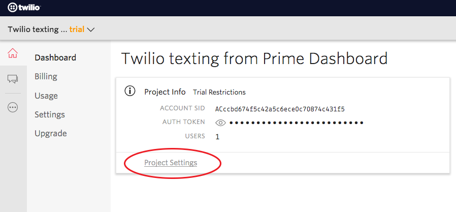Open the Billing menu item
Image resolution: width=456 pixels, height=212 pixels.
tap(46, 76)
